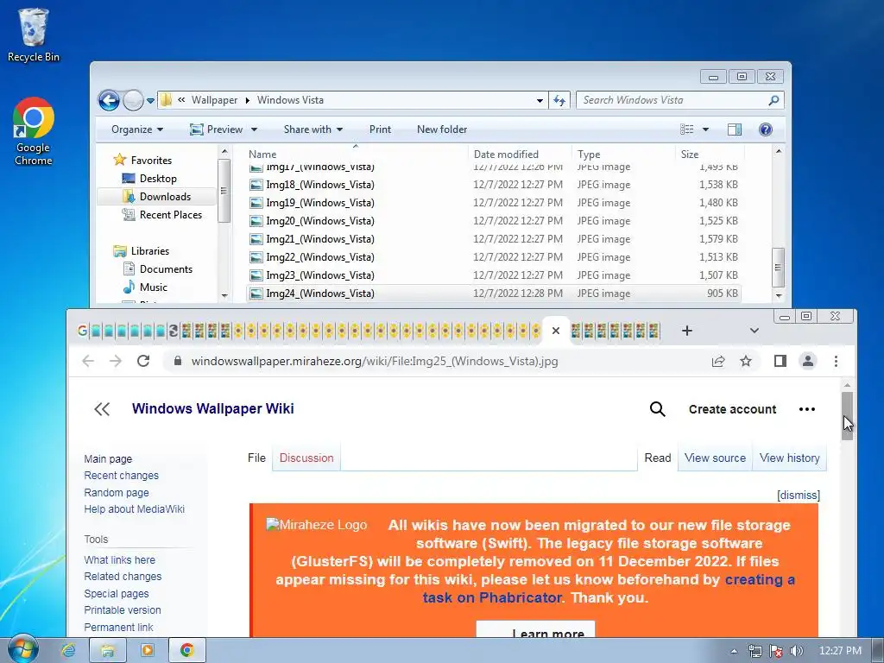This screenshot has height=663, width=884.
Task: Click the search magnifier in Explorer
Action: click(x=773, y=100)
